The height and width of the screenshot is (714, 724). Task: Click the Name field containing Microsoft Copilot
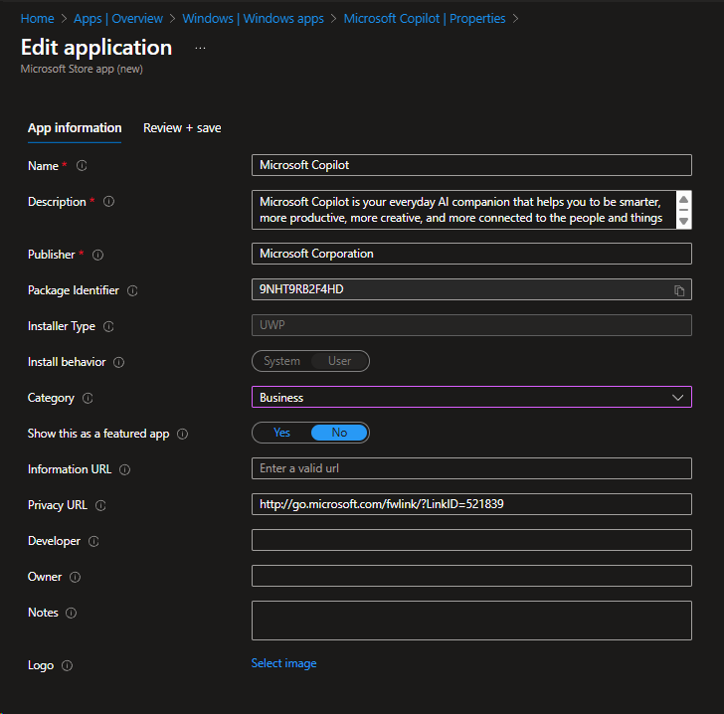pos(471,165)
